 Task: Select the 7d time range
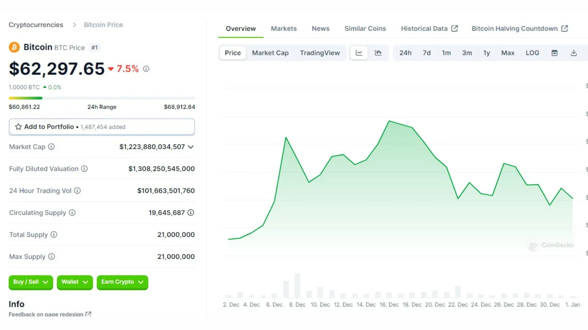(x=426, y=53)
